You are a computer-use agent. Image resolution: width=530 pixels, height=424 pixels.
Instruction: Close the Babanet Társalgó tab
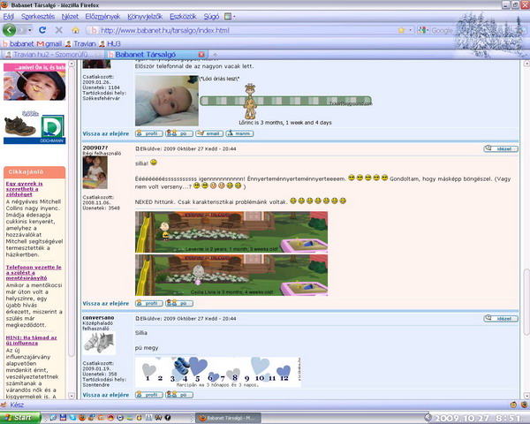pyautogui.click(x=202, y=54)
